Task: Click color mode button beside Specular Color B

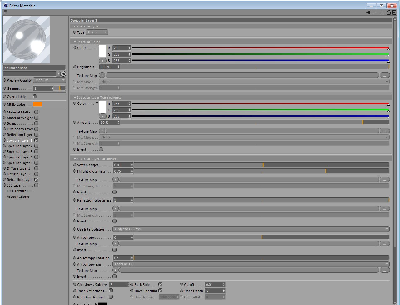Action: click(x=102, y=61)
